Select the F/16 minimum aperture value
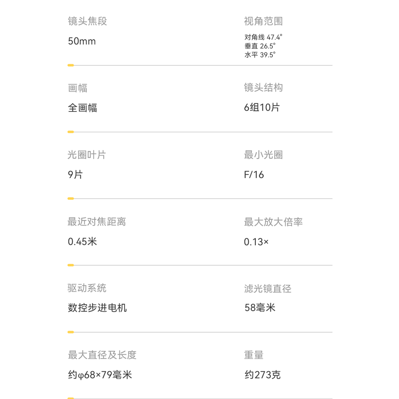This screenshot has height=399, width=399. (254, 175)
